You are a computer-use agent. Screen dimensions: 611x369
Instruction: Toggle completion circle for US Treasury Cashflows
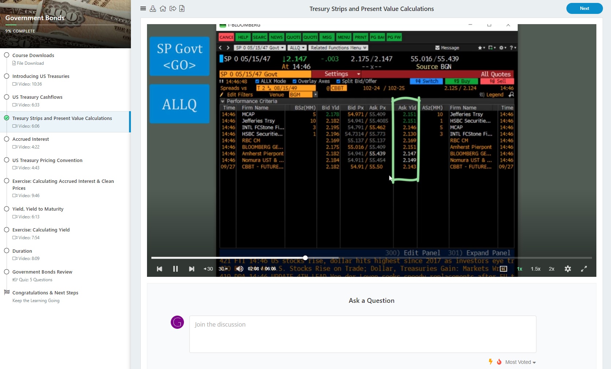coord(7,97)
